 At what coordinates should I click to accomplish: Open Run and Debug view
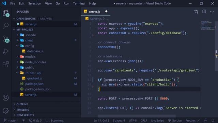pos(6,52)
